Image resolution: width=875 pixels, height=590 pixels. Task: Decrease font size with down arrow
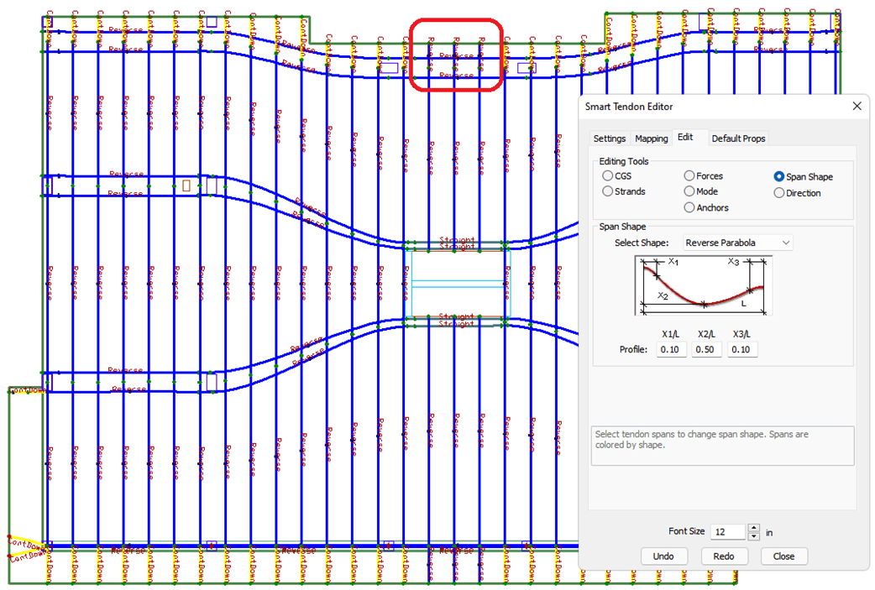click(x=753, y=536)
